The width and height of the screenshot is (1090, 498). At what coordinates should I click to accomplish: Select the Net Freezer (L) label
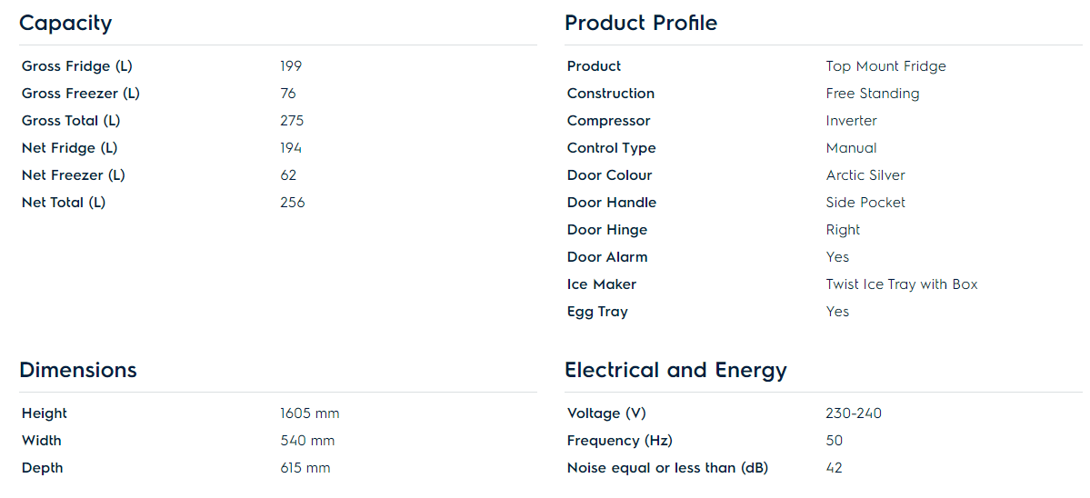point(74,175)
